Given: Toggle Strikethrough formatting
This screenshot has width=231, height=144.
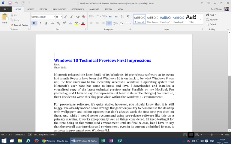Looking at the screenshot, I should point(52,23).
